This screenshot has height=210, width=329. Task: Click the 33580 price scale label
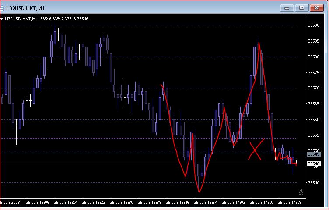[314, 57]
